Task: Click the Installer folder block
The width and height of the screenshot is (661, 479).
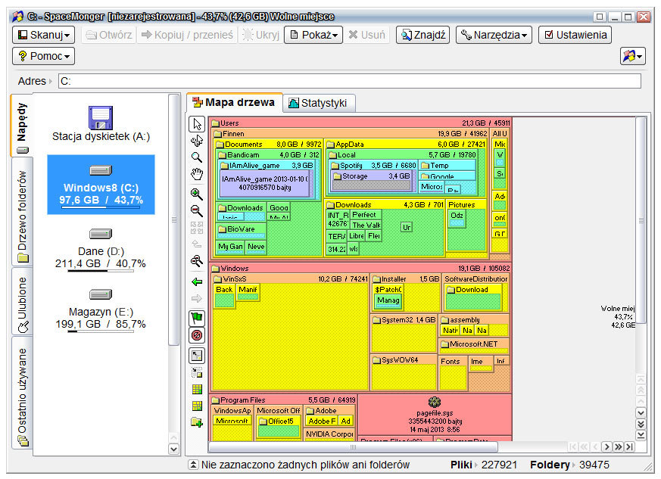Action: (x=406, y=293)
